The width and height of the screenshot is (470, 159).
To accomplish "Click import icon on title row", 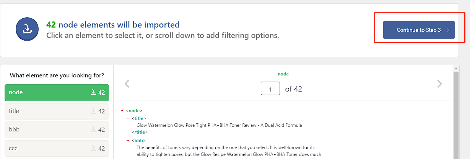I will click(x=93, y=111).
